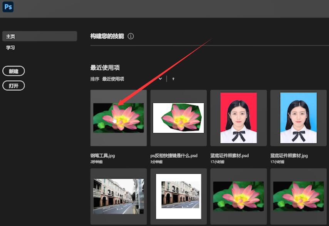This screenshot has width=329, height=226.
Task: Open the street buildings photo thumbnail with dark border
Action: click(119, 196)
